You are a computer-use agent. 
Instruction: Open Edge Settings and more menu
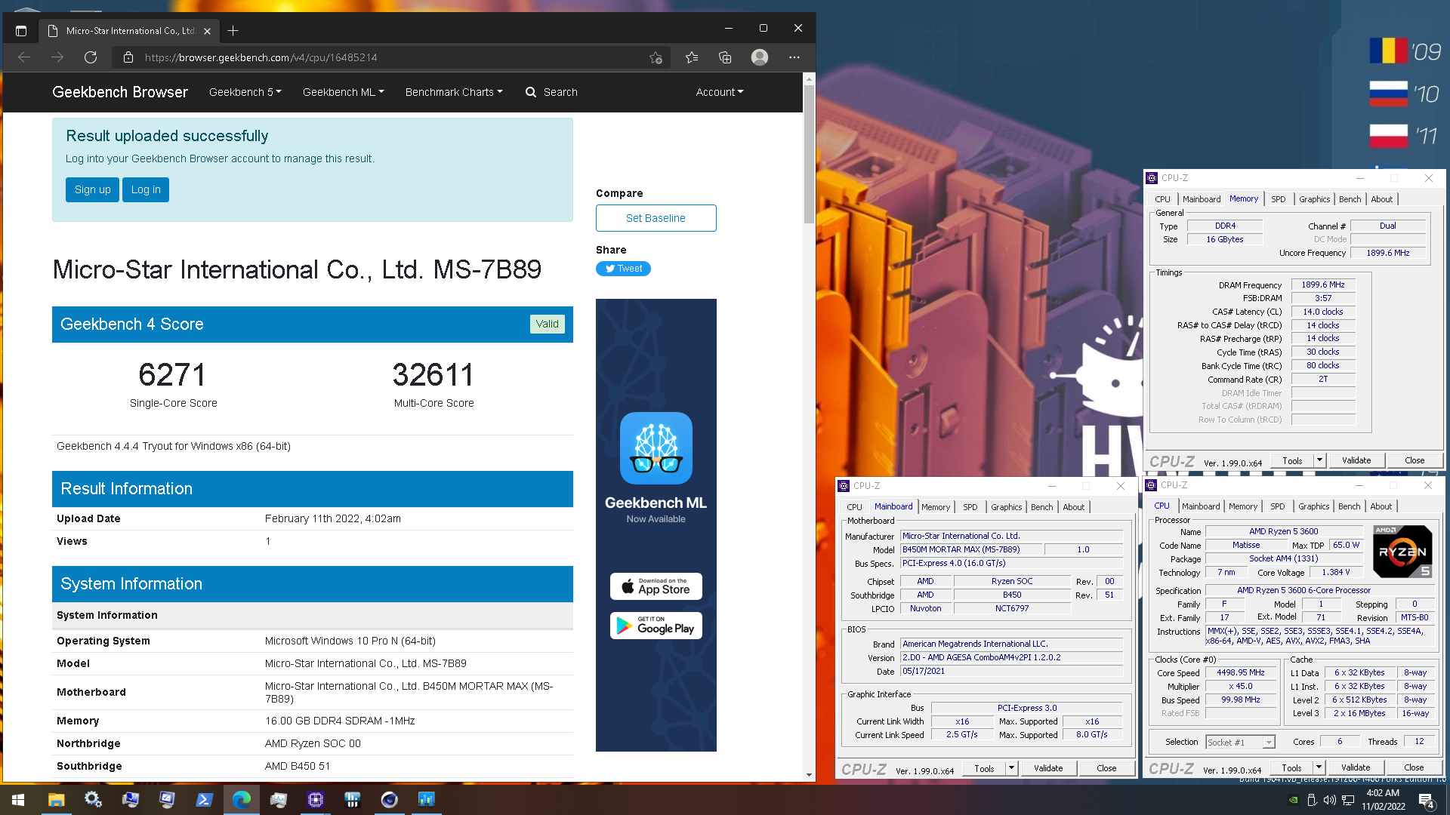tap(794, 57)
